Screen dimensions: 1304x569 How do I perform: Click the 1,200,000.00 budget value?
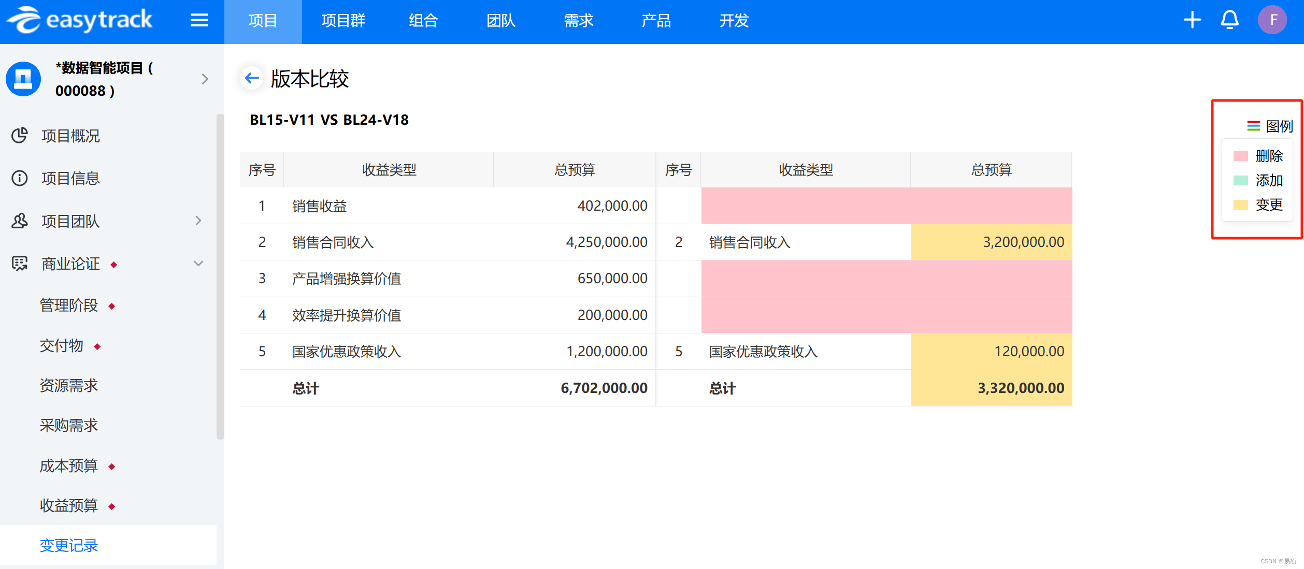point(607,352)
